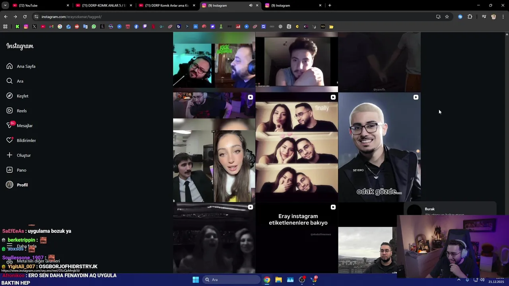509x286 pixels.
Task: Open Chrome three-dot menu
Action: 503,17
